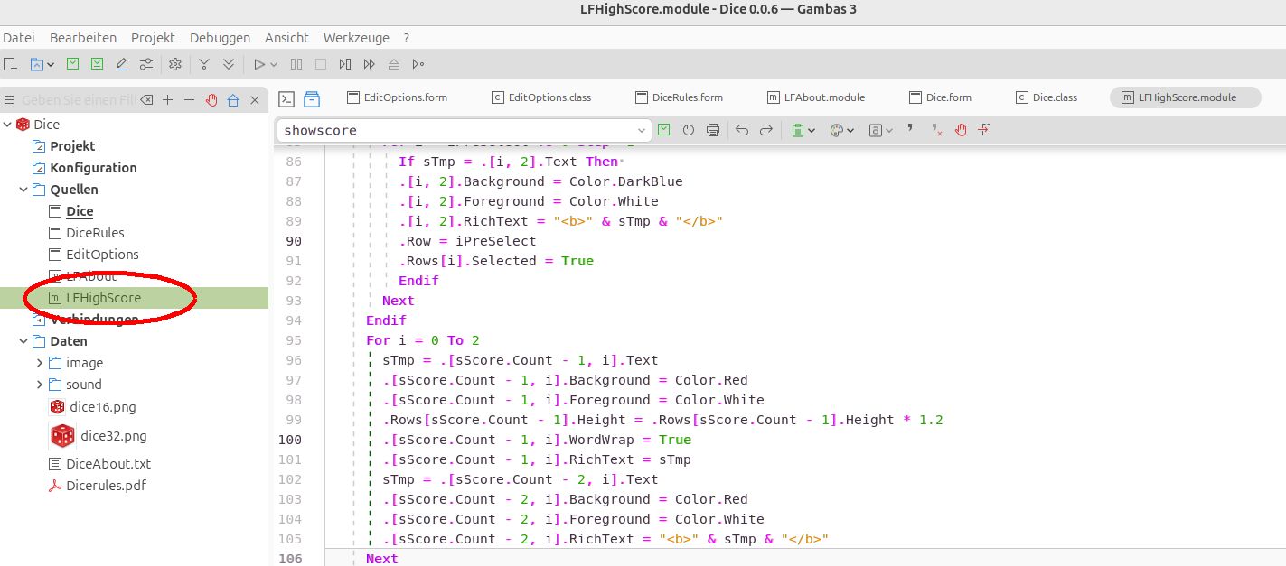The width and height of the screenshot is (1286, 566).
Task: Select DiceRules in the project tree
Action: pyautogui.click(x=95, y=233)
